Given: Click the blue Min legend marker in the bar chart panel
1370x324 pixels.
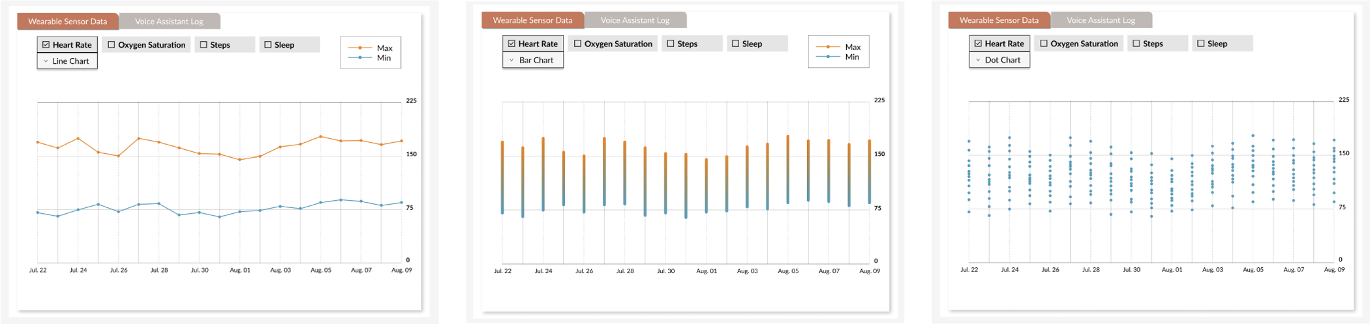Looking at the screenshot, I should [828, 57].
